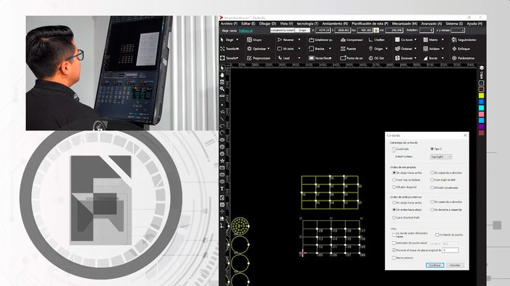Image resolution: width=510 pixels, height=286 pixels.
Task: Select the Compensaci tool in the toolbar
Action: click(351, 40)
